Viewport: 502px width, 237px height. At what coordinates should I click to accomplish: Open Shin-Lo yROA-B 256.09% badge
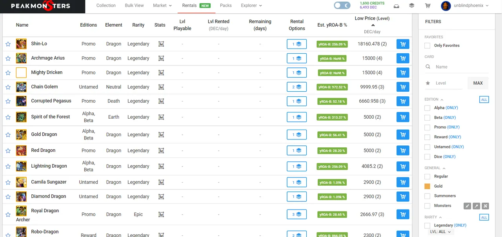(x=332, y=44)
